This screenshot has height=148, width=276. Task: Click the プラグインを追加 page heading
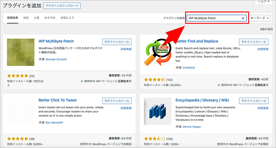22,6
